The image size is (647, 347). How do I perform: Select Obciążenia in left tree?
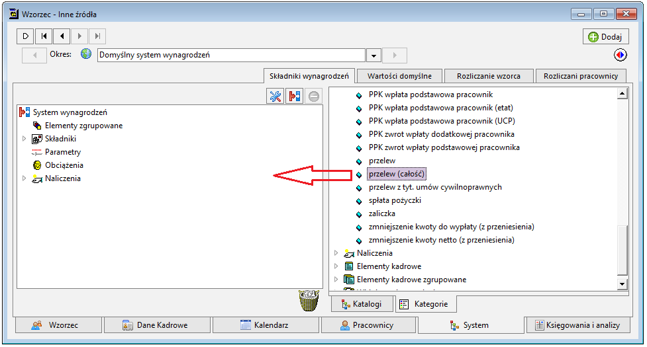pyautogui.click(x=64, y=165)
